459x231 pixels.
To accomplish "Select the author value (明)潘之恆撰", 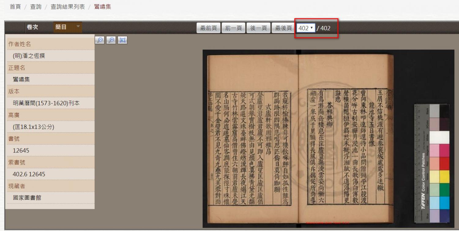I will (x=29, y=56).
